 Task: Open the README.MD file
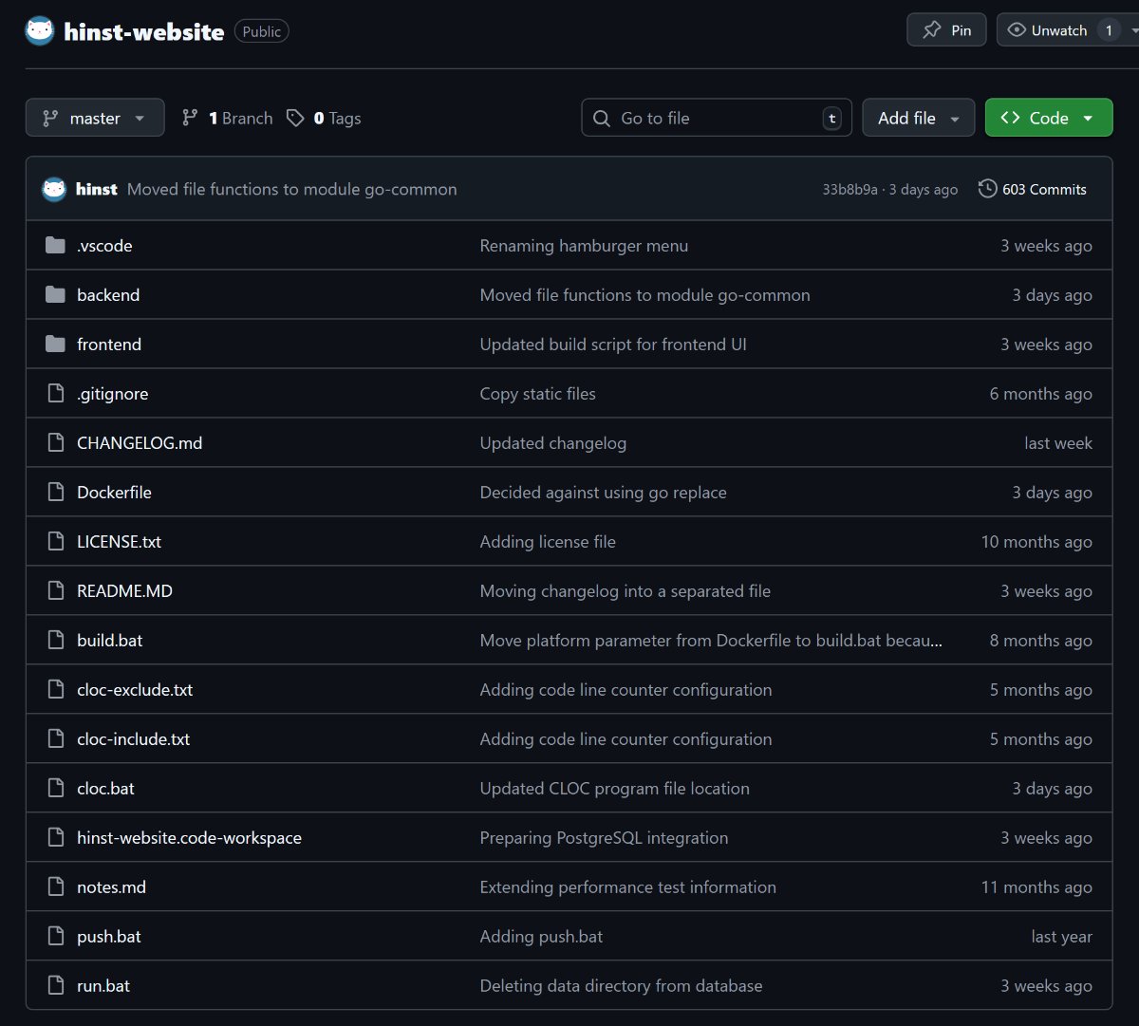point(124,591)
